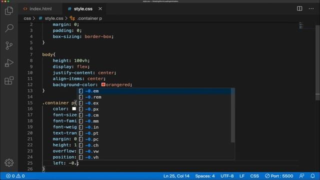This screenshot has width=320, height=180.
Task: Open the More Actions ellipsis menu
Action: pos(311,9)
